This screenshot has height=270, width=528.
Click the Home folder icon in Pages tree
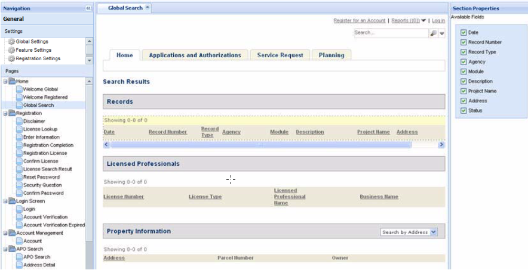tap(12, 81)
